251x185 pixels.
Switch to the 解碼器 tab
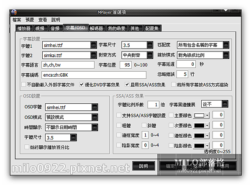pyautogui.click(x=97, y=28)
